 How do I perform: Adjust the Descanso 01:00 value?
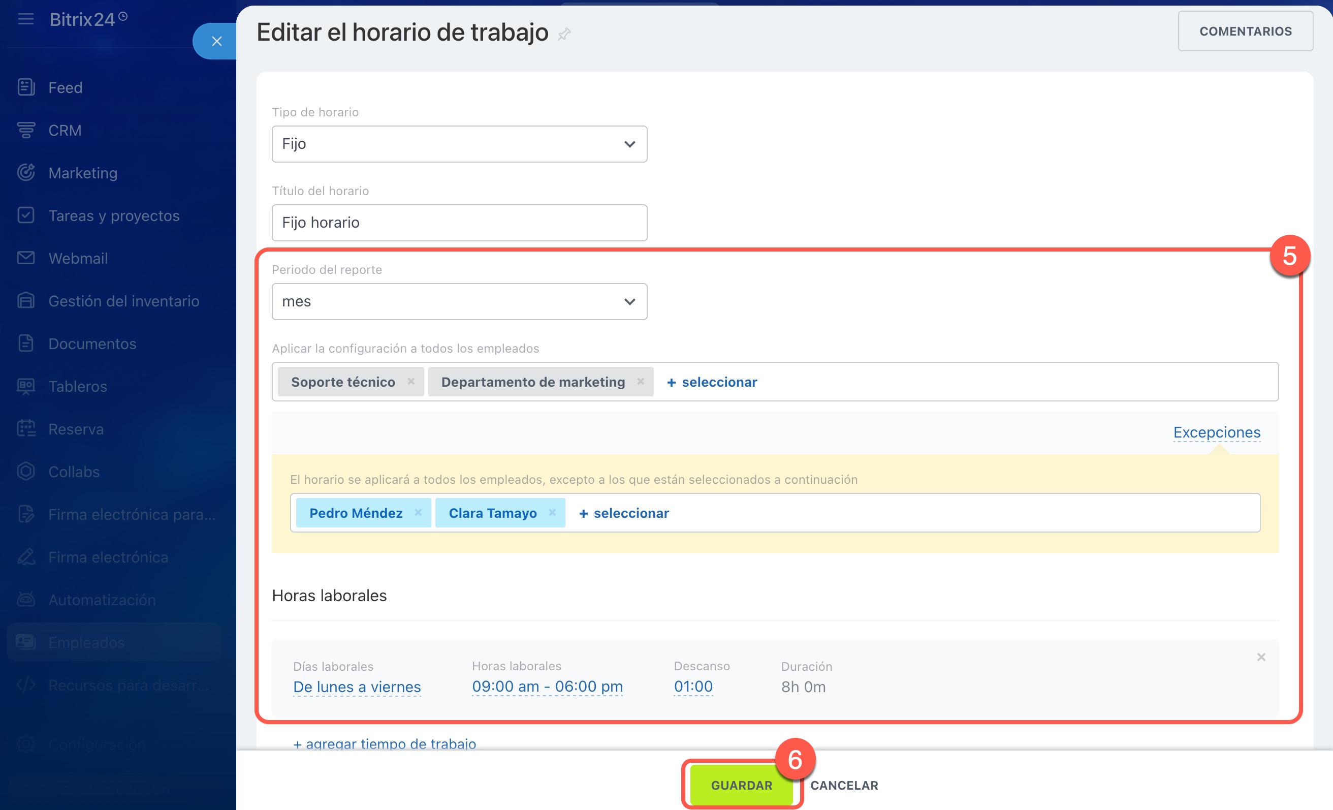pos(693,686)
